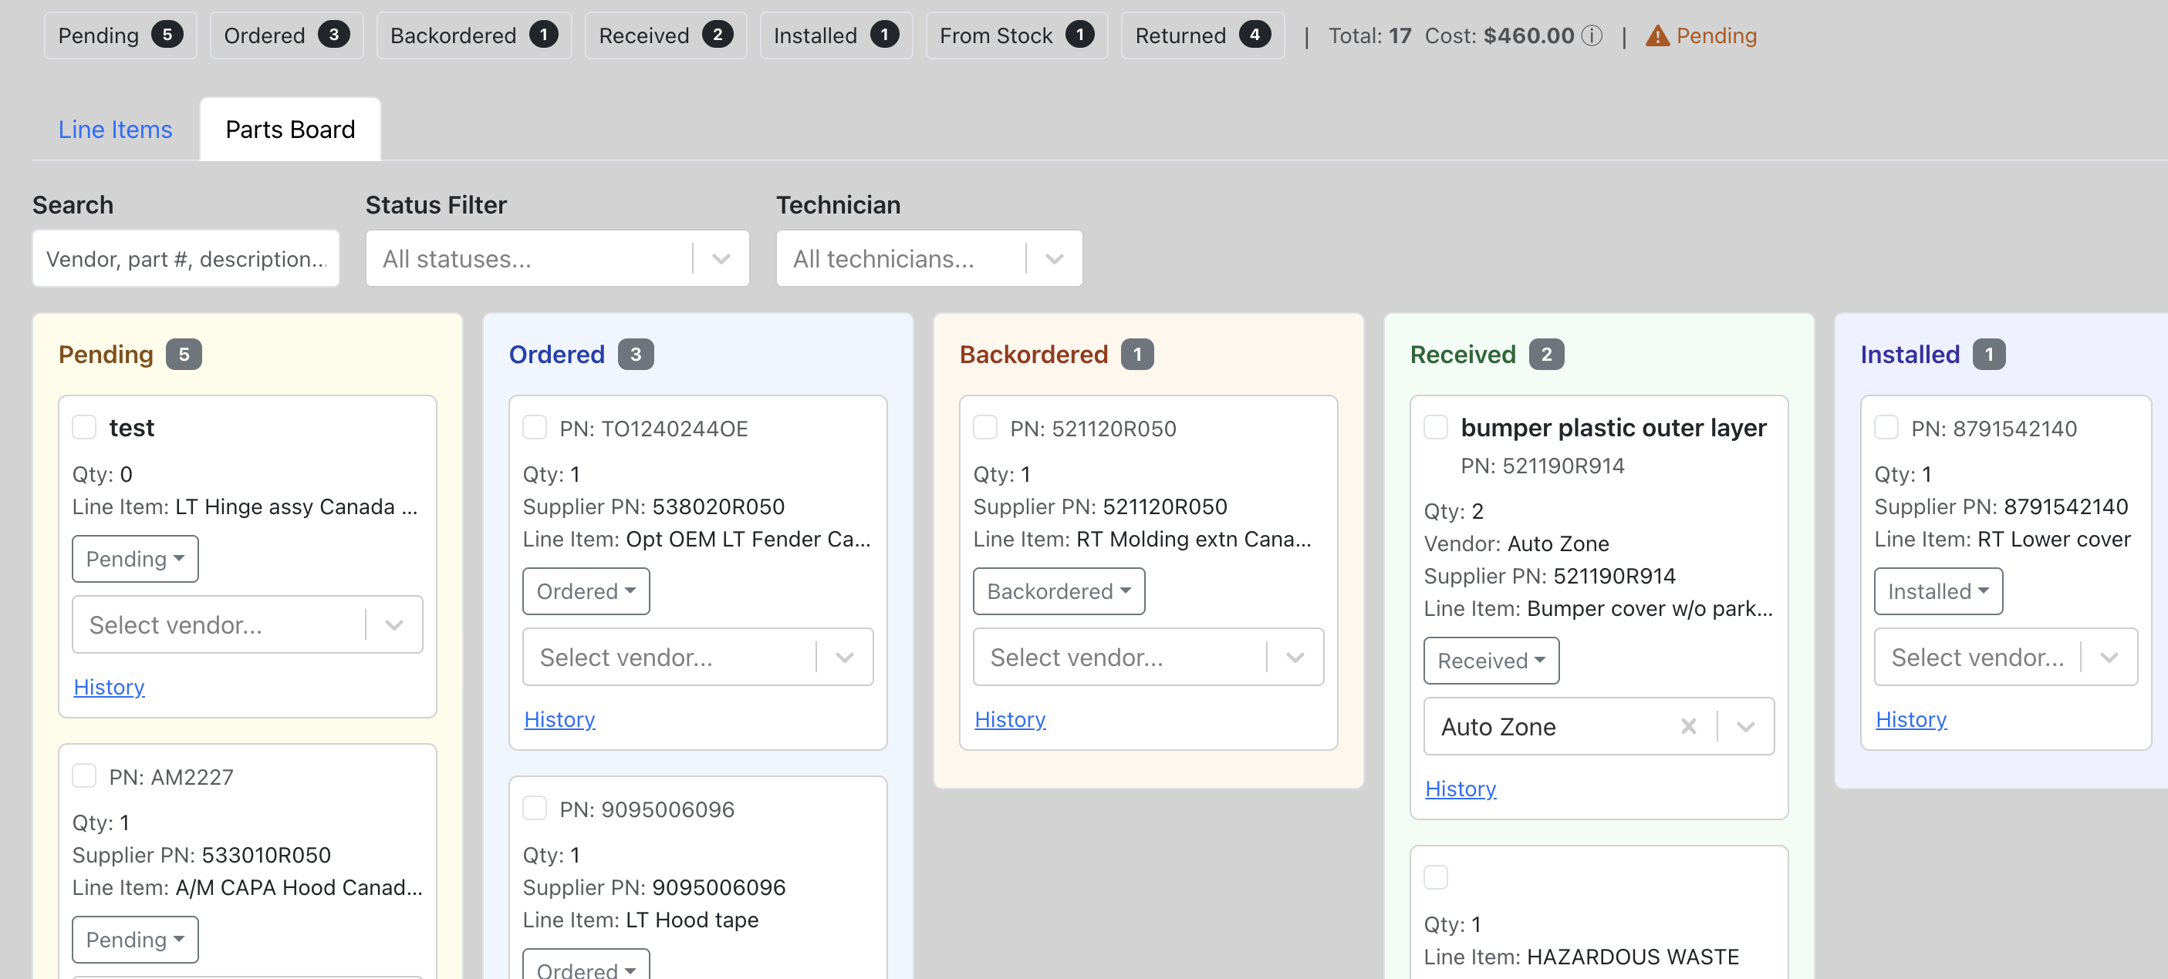2168x979 pixels.
Task: Select the PN: TO1240244OE card checkbox
Action: point(535,427)
